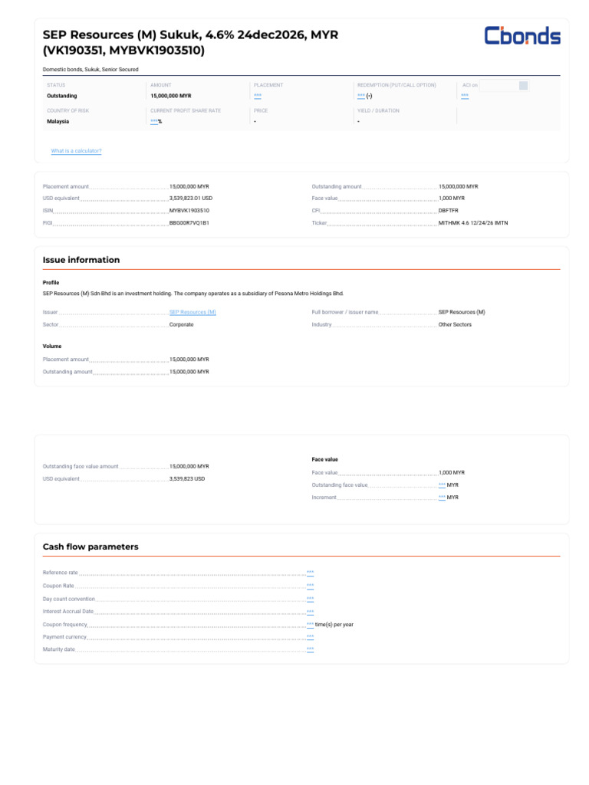This screenshot has height=785, width=589.
Task: Reveal hidden Current profit share rate value
Action: [153, 121]
